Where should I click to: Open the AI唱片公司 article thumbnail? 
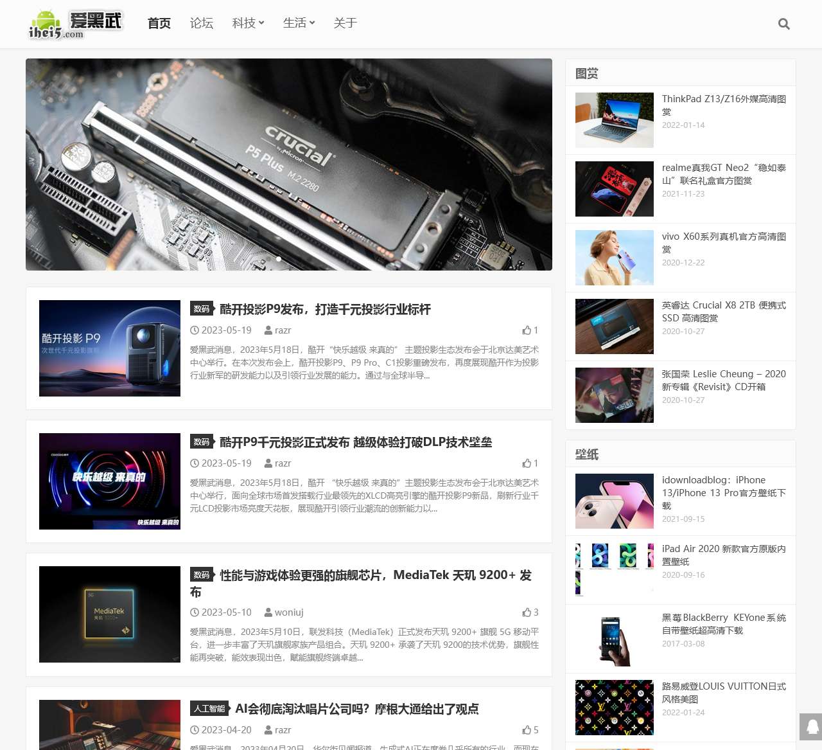coord(110,725)
